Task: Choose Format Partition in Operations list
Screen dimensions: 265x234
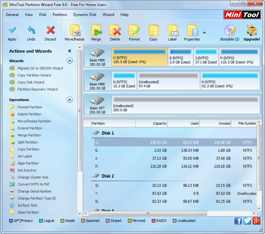Action: pyautogui.click(x=30, y=107)
